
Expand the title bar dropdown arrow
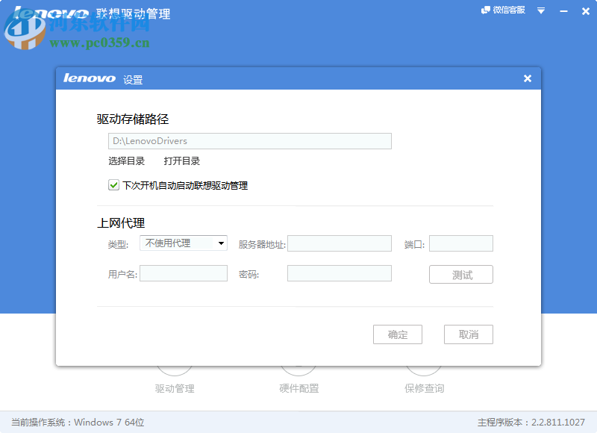[x=540, y=10]
